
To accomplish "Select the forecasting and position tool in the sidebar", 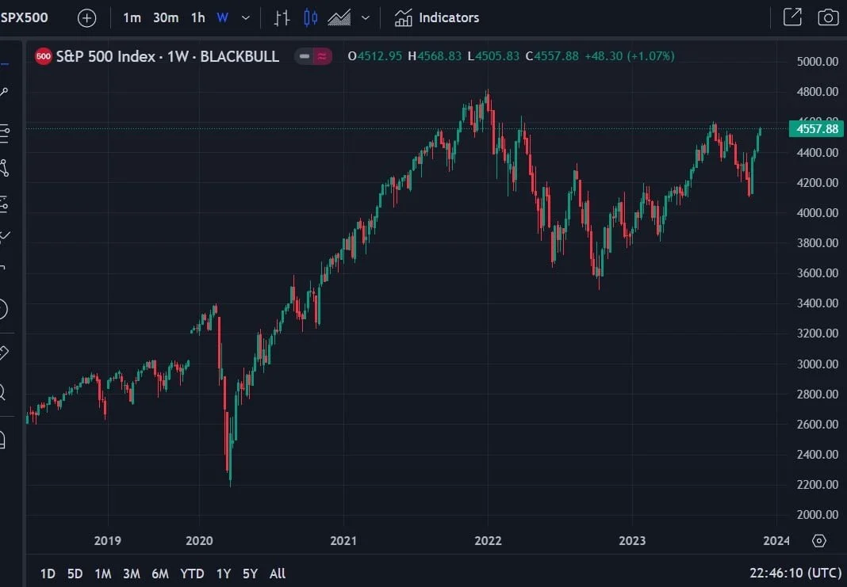I will pyautogui.click(x=4, y=205).
